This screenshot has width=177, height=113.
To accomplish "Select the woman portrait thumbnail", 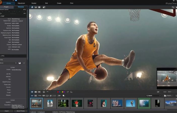I will [x=104, y=103].
